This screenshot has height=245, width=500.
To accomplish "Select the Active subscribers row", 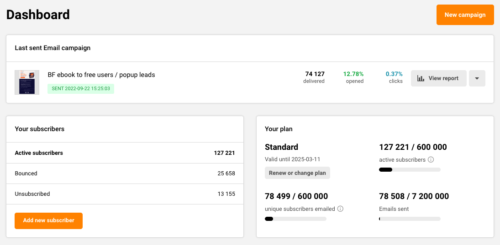I will pyautogui.click(x=125, y=153).
